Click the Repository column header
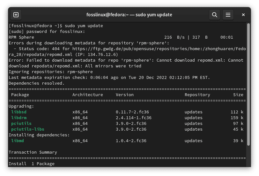The image size is (259, 176). click(197, 95)
